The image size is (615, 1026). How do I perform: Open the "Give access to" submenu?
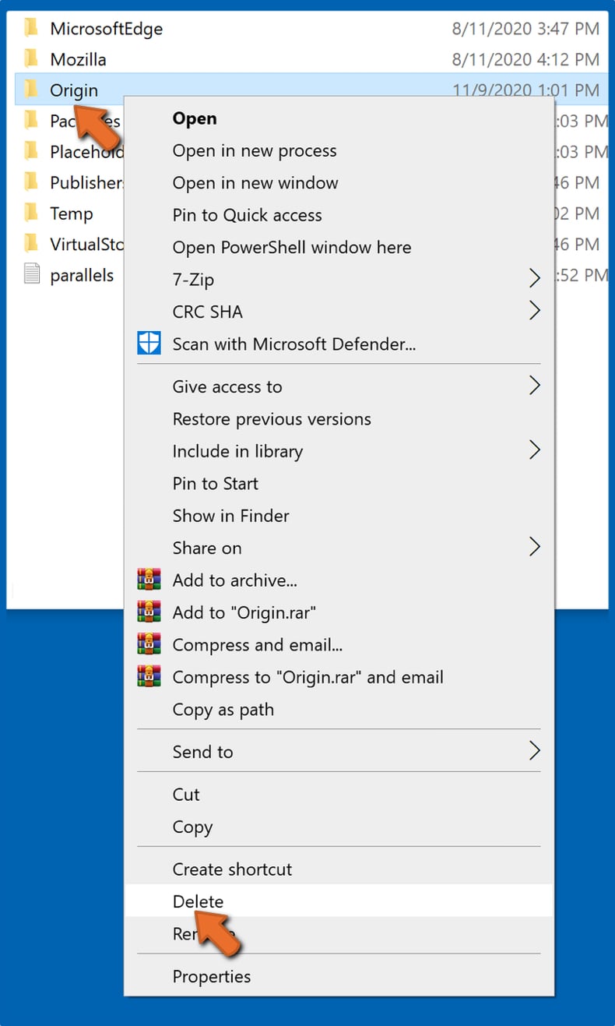[x=534, y=386]
